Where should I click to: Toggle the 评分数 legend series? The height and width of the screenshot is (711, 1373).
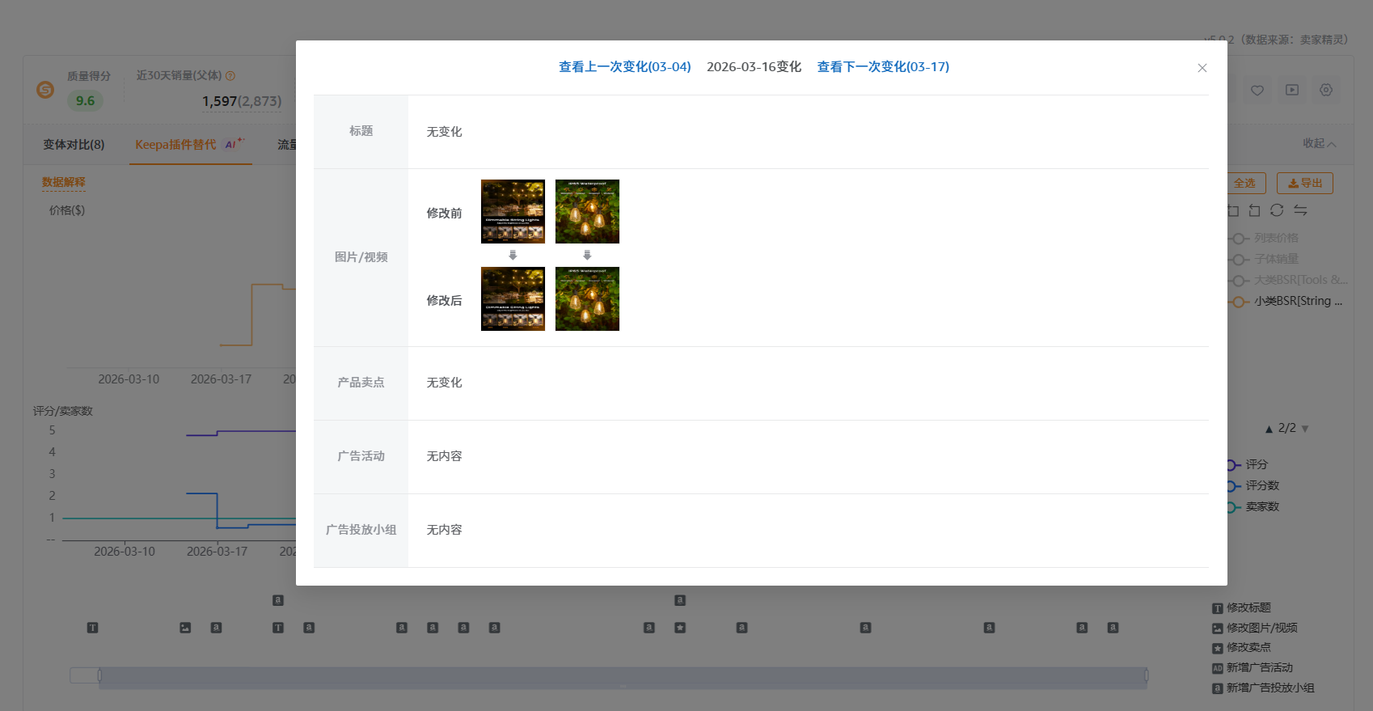pos(1261,486)
